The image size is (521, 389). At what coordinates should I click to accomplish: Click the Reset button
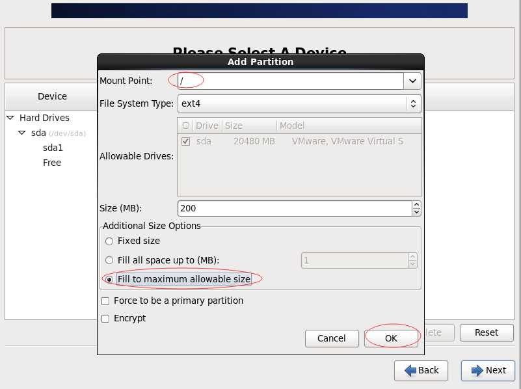coord(487,332)
